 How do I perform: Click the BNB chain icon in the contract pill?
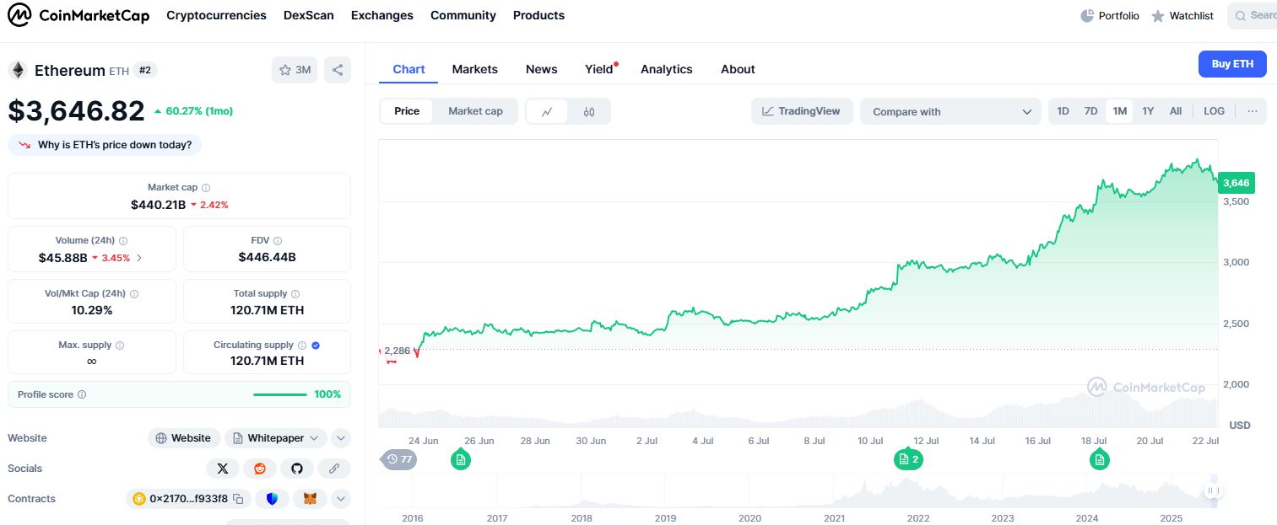(x=138, y=499)
